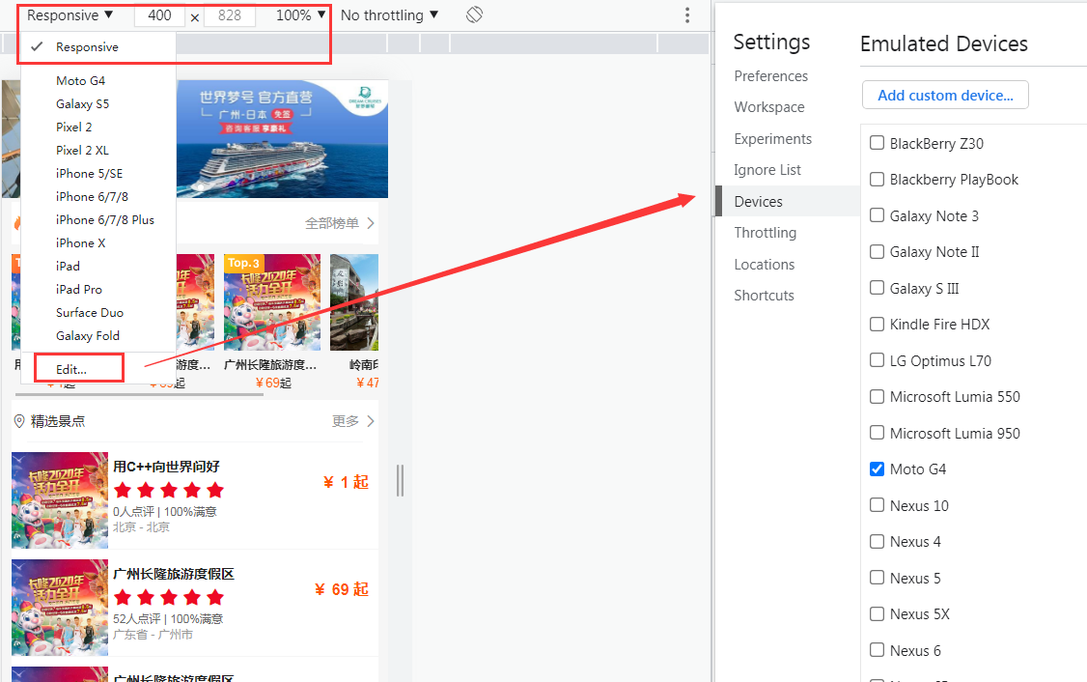
Task: Click the location pin icon beside 精选景点
Action: click(19, 421)
